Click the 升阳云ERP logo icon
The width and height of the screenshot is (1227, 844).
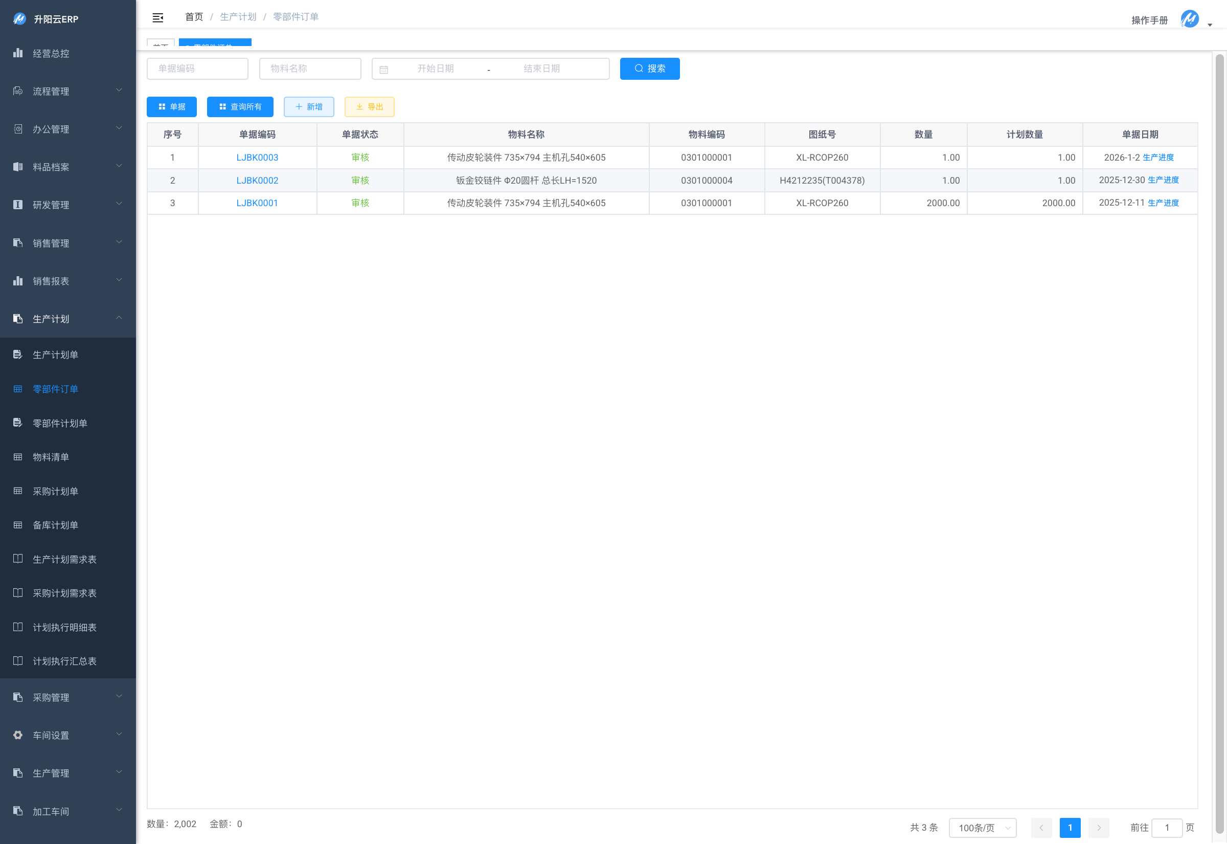[19, 19]
